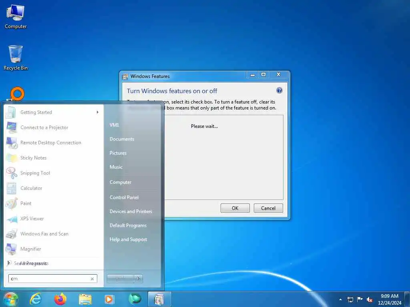Select Snipping Tool text entry

point(35,173)
